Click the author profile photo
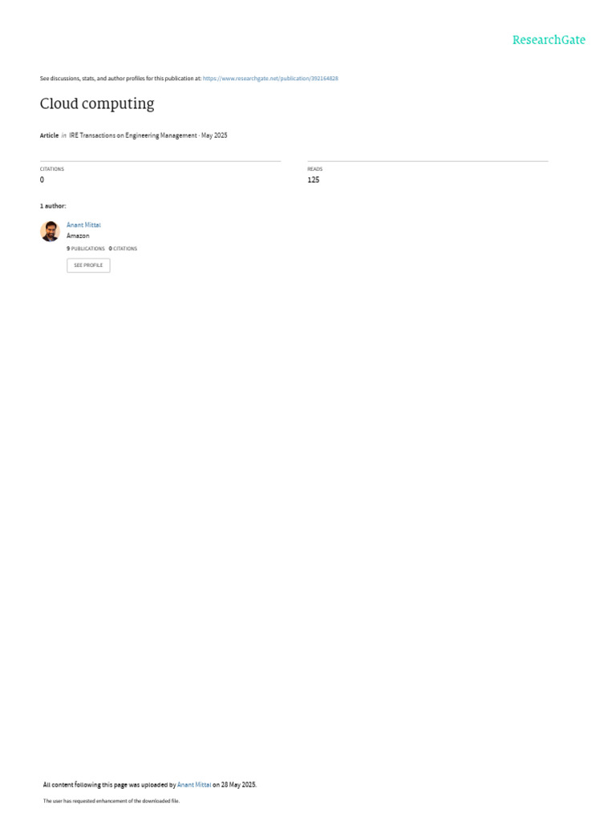The width and height of the screenshot is (616, 821). point(50,231)
